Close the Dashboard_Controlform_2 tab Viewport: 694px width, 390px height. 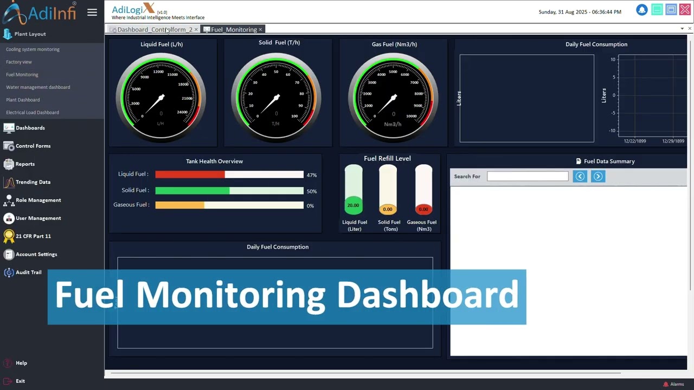pos(196,29)
